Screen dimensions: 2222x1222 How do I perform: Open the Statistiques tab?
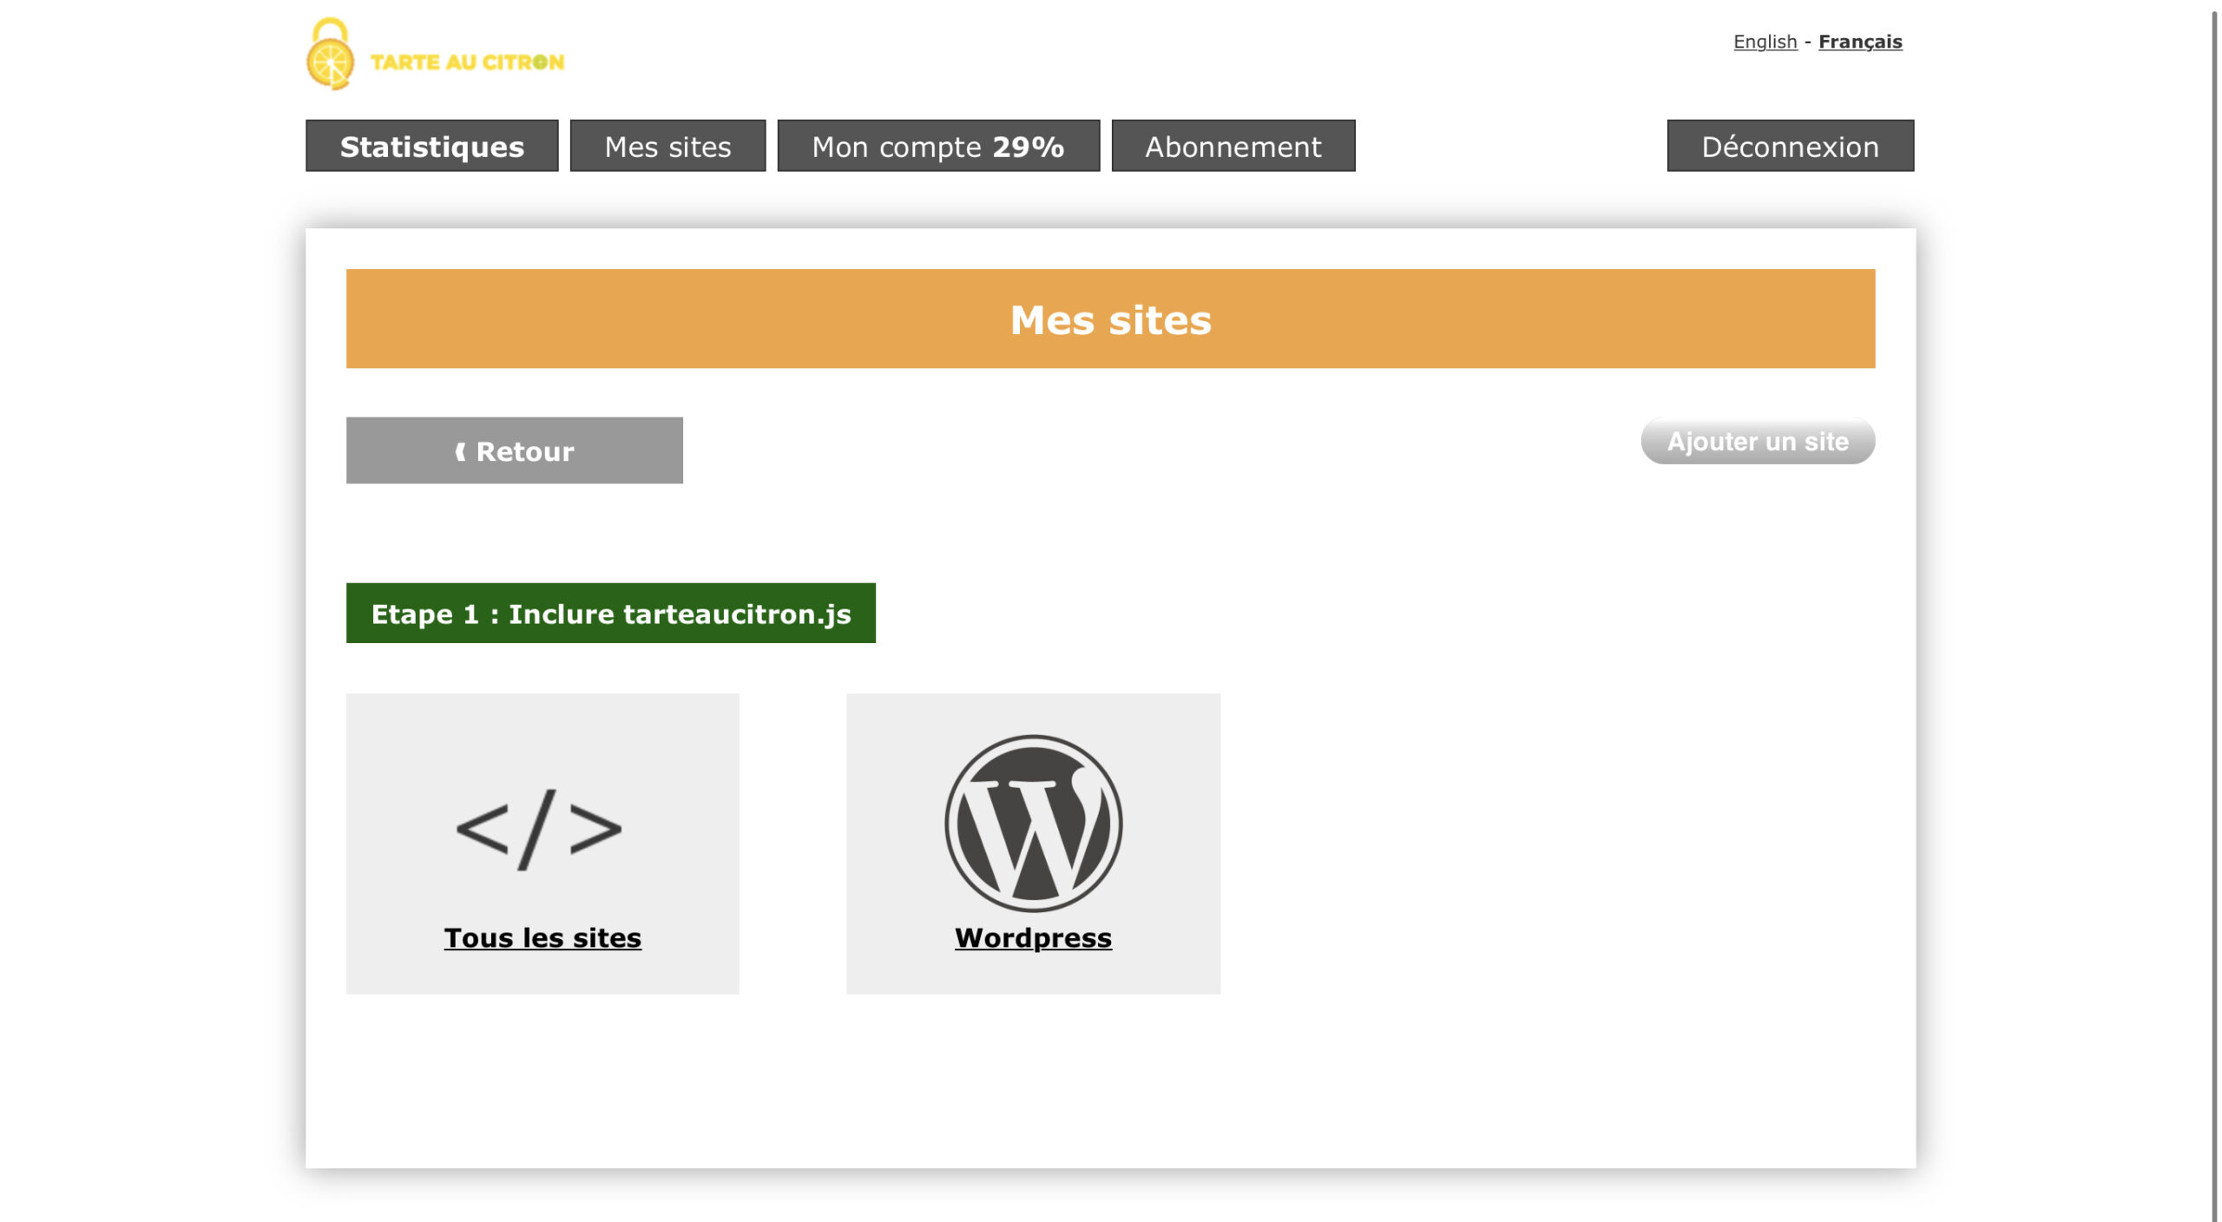click(431, 146)
